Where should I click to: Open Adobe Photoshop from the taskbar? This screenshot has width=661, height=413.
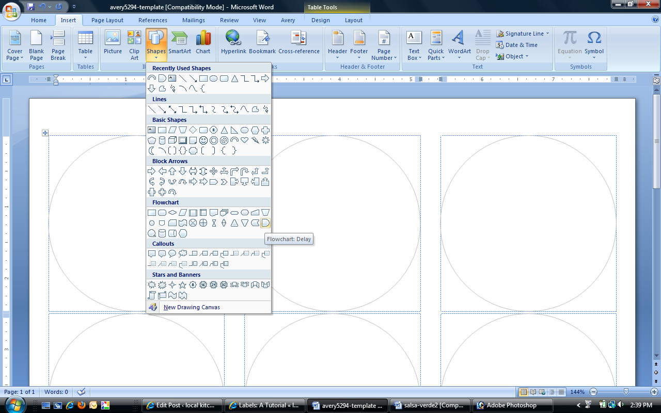click(x=511, y=405)
